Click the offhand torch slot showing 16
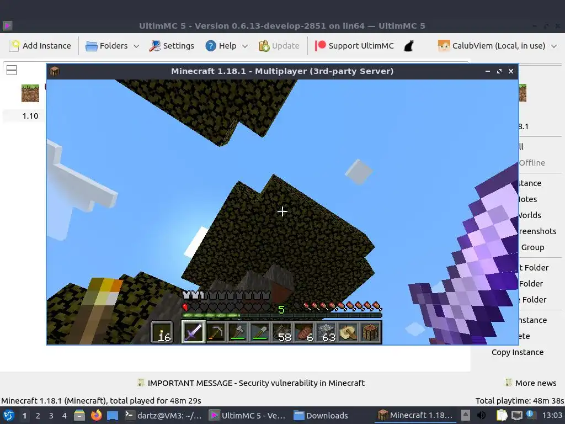Viewport: 565px width, 424px height. point(162,332)
